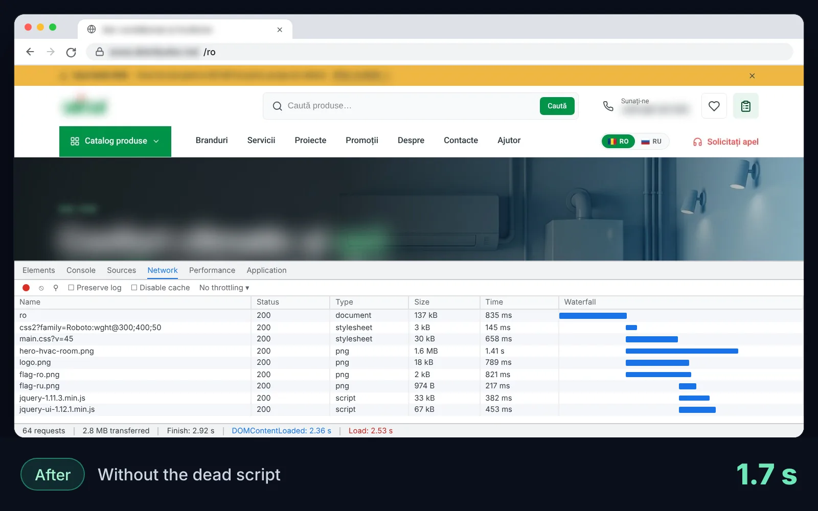The image size is (818, 511).
Task: Sort by the Size column header
Action: [444, 302]
